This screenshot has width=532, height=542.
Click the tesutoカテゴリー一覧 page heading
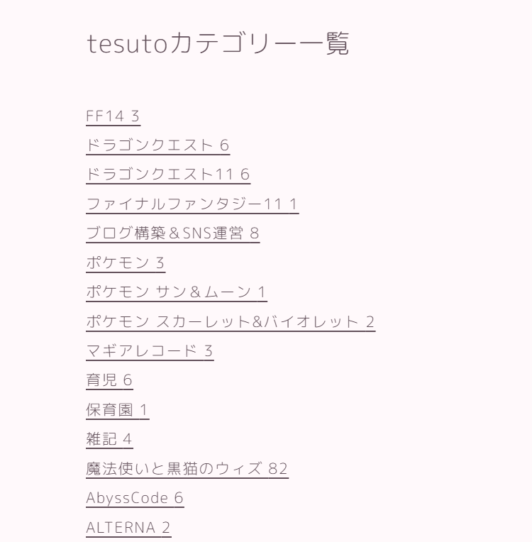pyautogui.click(x=218, y=43)
